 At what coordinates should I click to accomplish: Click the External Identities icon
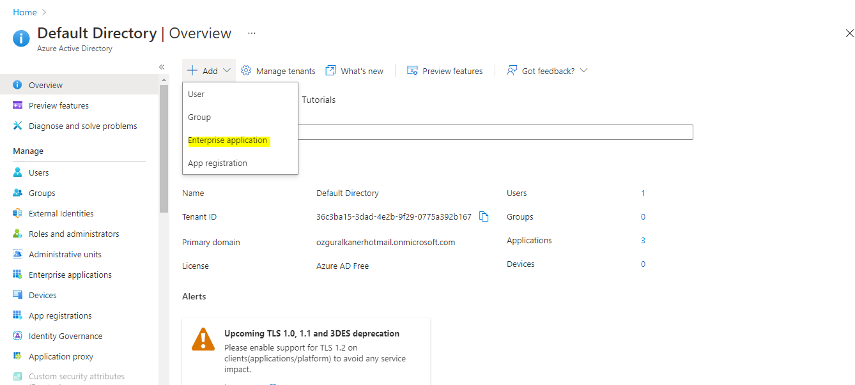(x=17, y=213)
